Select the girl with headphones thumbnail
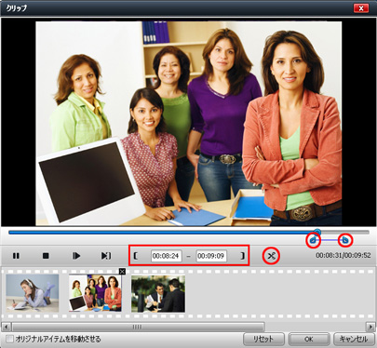Screen dimensions: 377x348 [33, 293]
